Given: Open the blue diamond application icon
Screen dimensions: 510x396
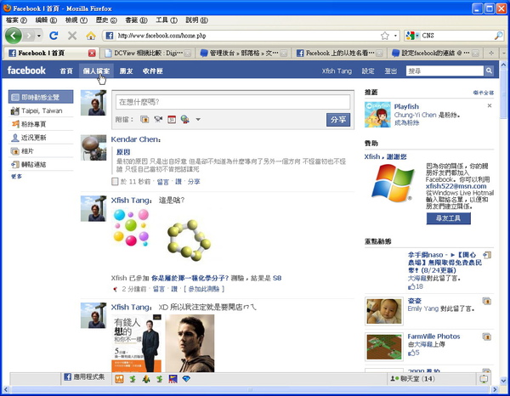Looking at the screenshot, I should [186, 379].
